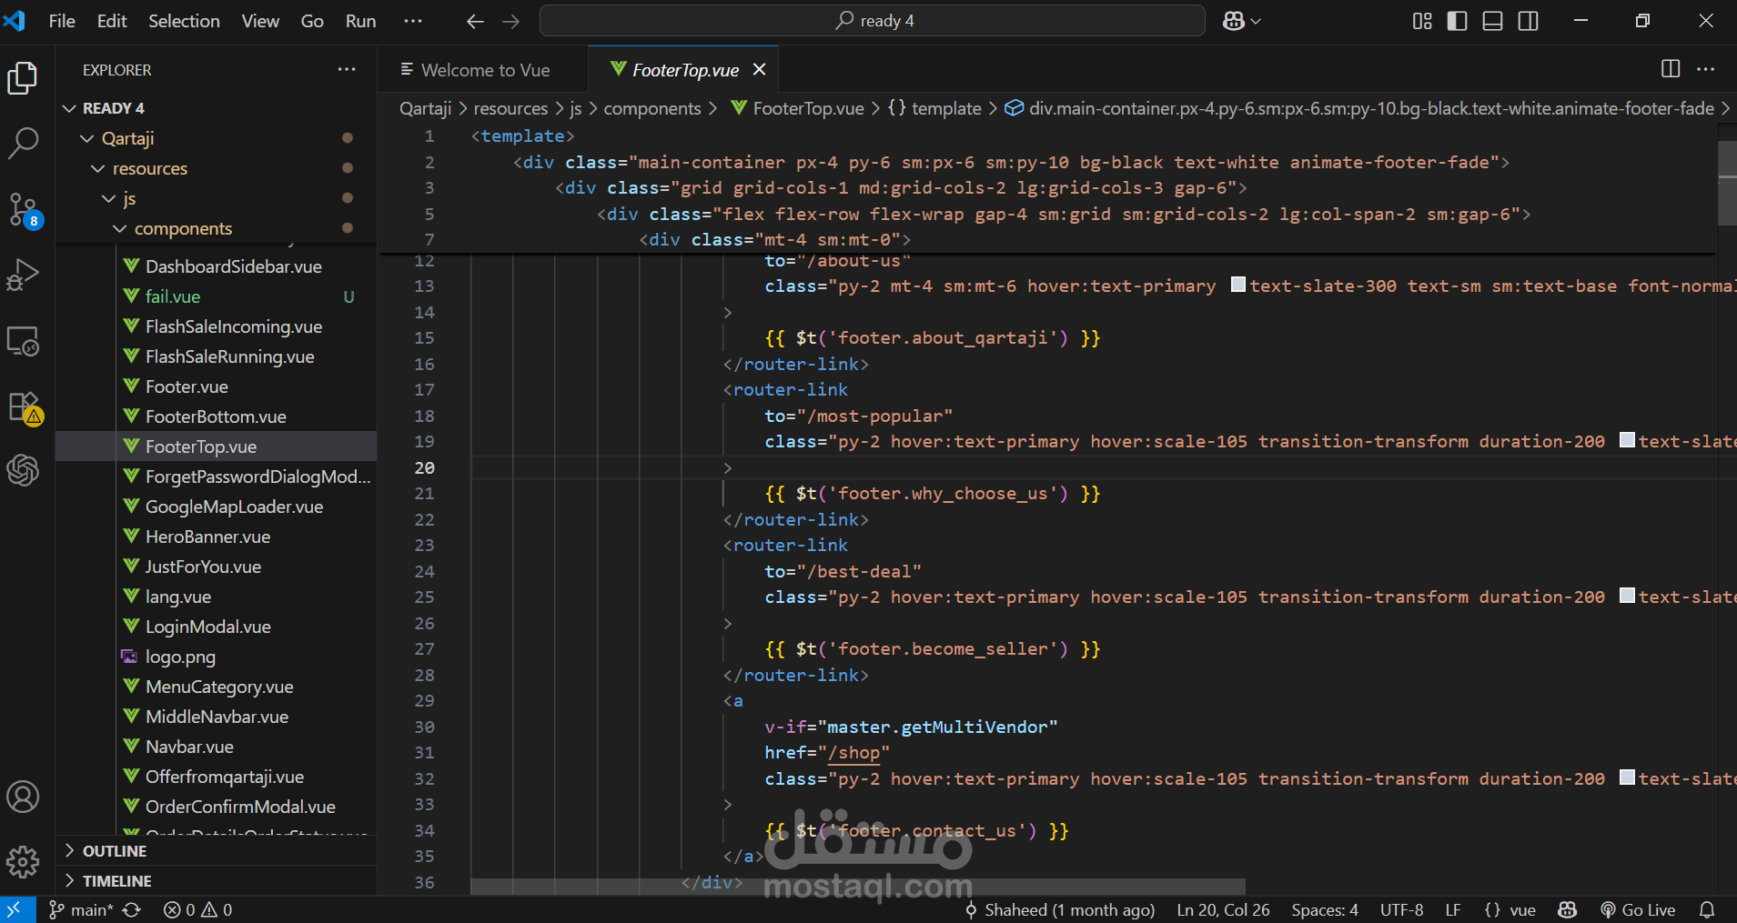Viewport: 1737px width, 923px height.
Task: Expand the OUTLINE section
Action: pyautogui.click(x=115, y=851)
